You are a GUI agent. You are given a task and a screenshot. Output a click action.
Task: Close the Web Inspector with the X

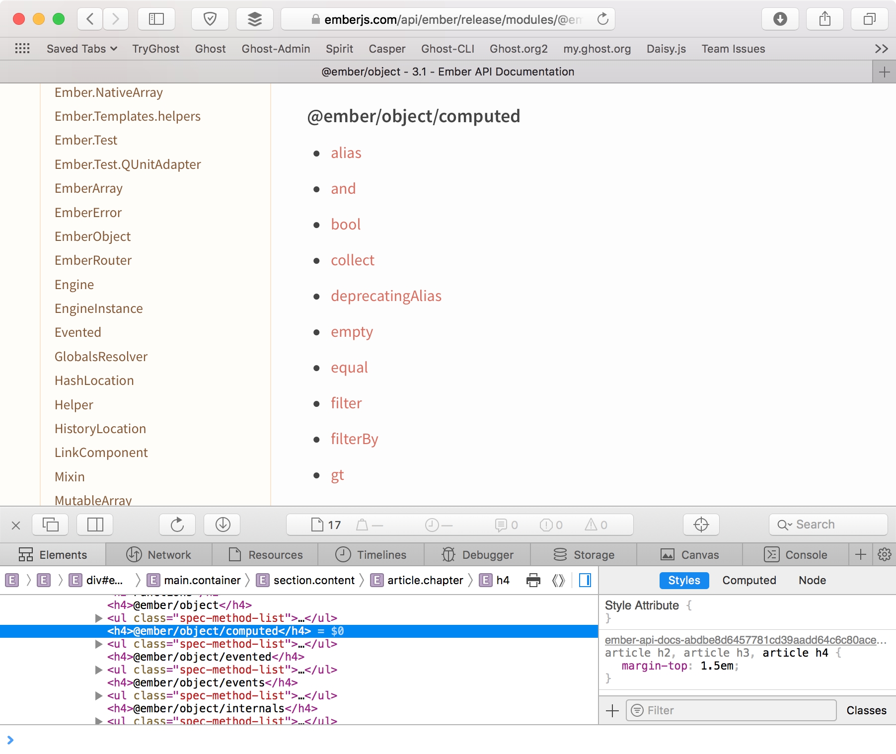click(x=16, y=525)
